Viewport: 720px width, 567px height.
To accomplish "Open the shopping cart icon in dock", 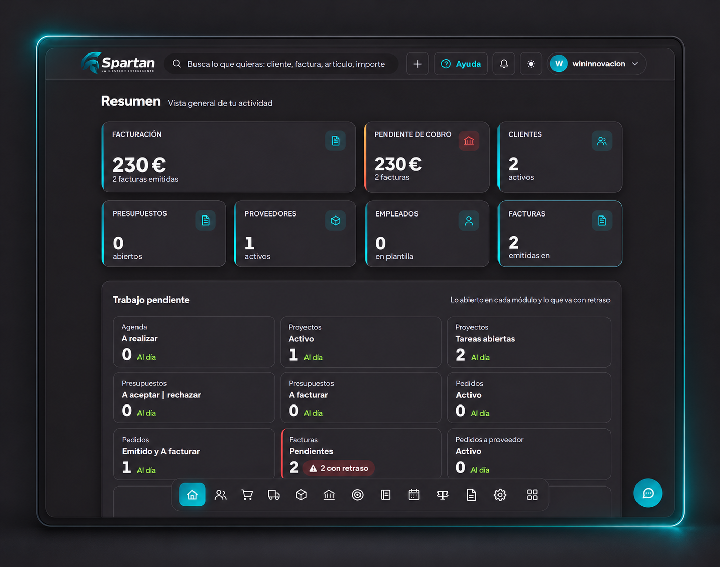I will click(247, 495).
